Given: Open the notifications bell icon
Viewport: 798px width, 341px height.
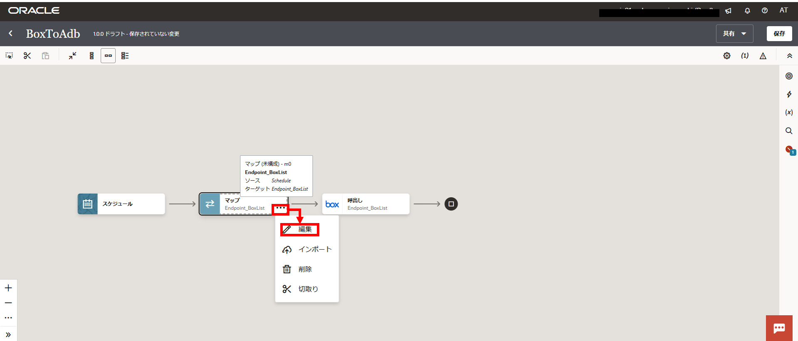Looking at the screenshot, I should tap(747, 11).
